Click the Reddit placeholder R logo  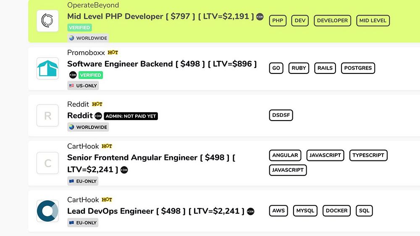click(x=47, y=115)
